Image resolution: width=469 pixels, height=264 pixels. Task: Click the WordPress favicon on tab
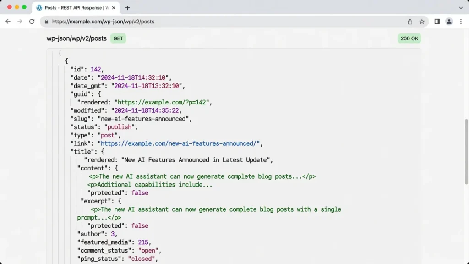coord(39,8)
